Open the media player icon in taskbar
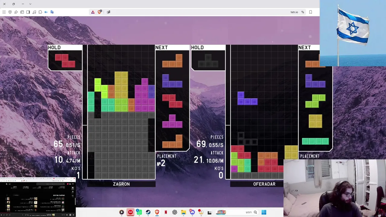This screenshot has height=217, width=386. [x=122, y=212]
